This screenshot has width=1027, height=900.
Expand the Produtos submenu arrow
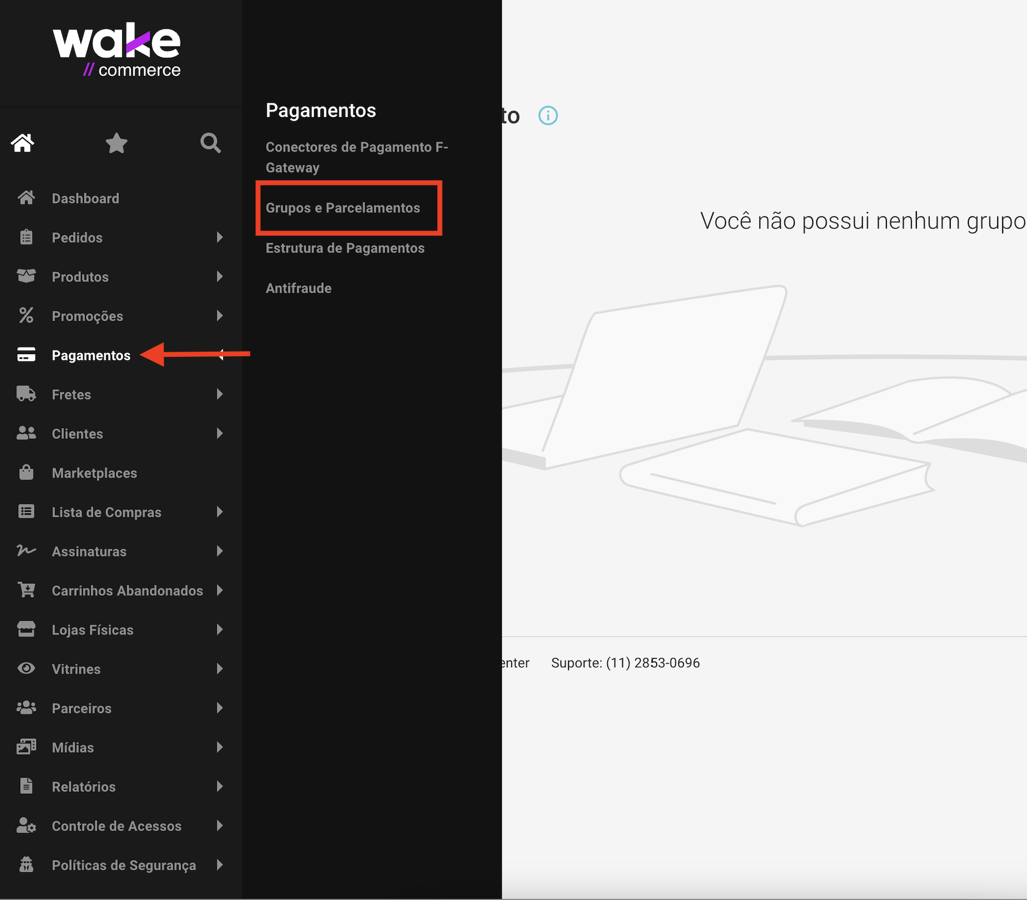click(x=220, y=276)
